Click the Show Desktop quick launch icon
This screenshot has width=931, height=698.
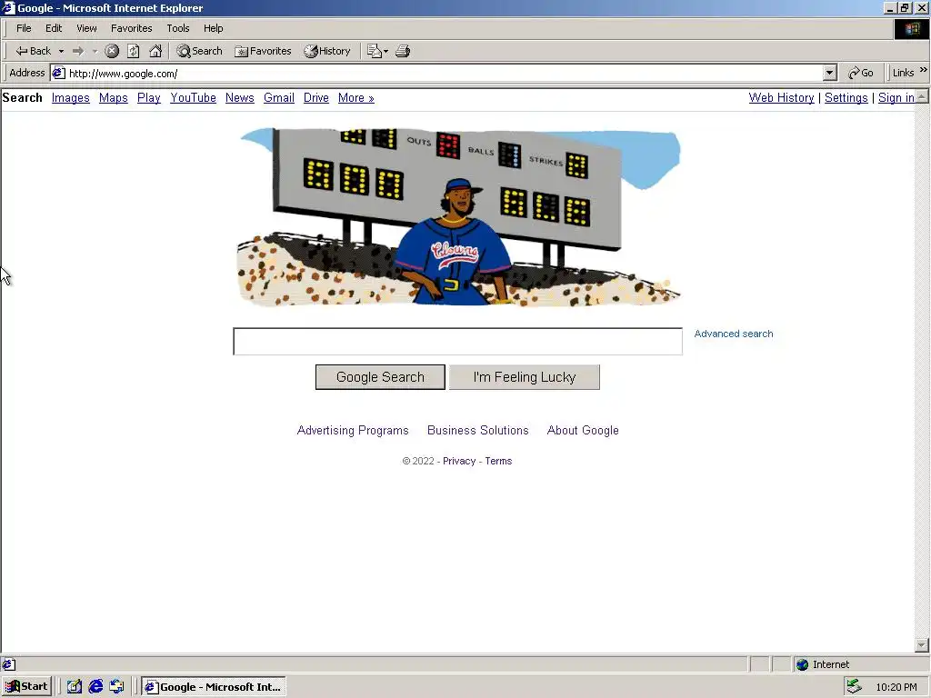[75, 687]
